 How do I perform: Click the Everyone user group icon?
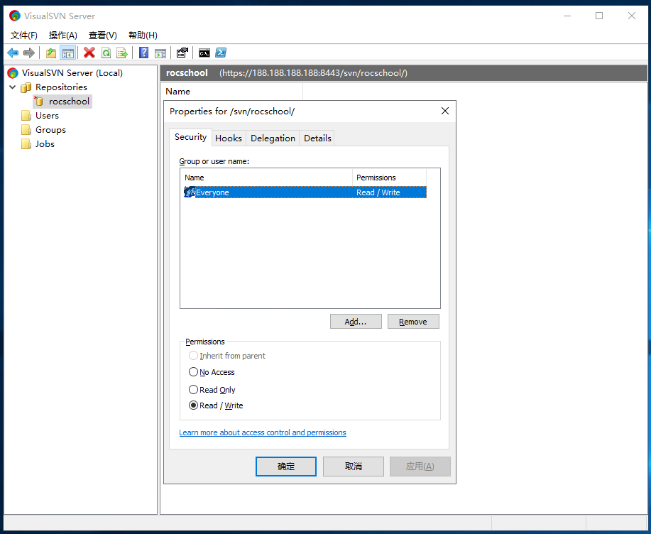click(190, 192)
